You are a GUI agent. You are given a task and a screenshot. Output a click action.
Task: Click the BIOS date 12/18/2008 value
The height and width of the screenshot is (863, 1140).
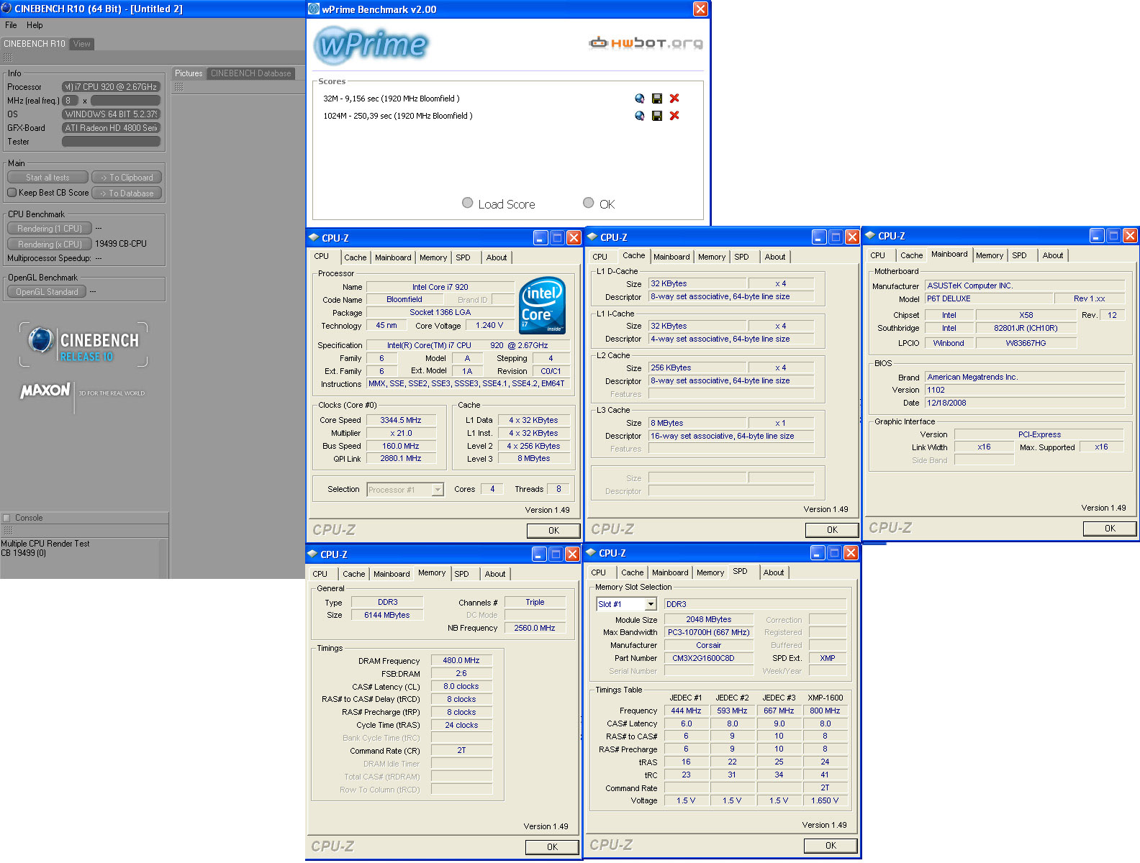coord(1024,403)
